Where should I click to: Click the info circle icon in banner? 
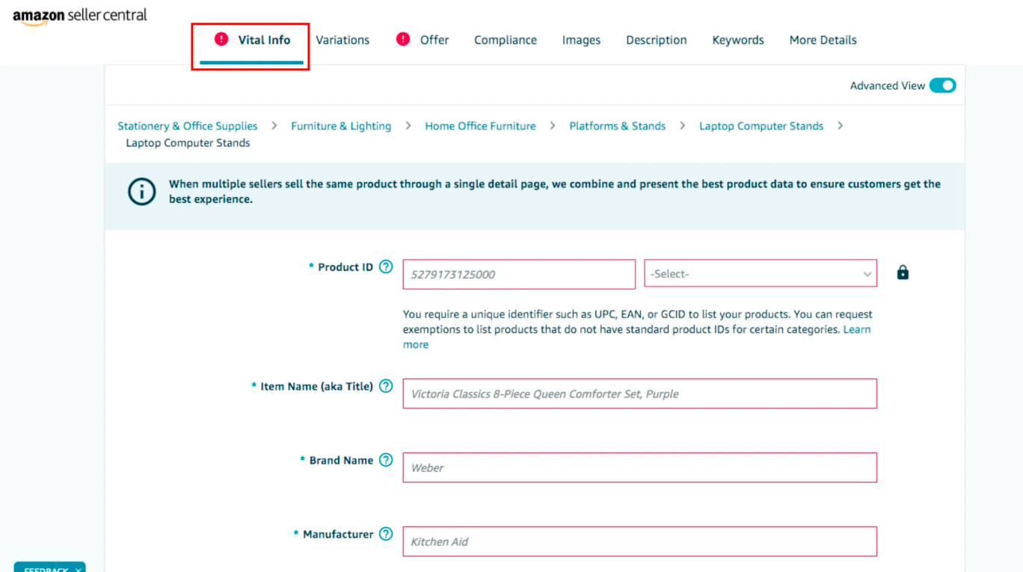tap(141, 192)
